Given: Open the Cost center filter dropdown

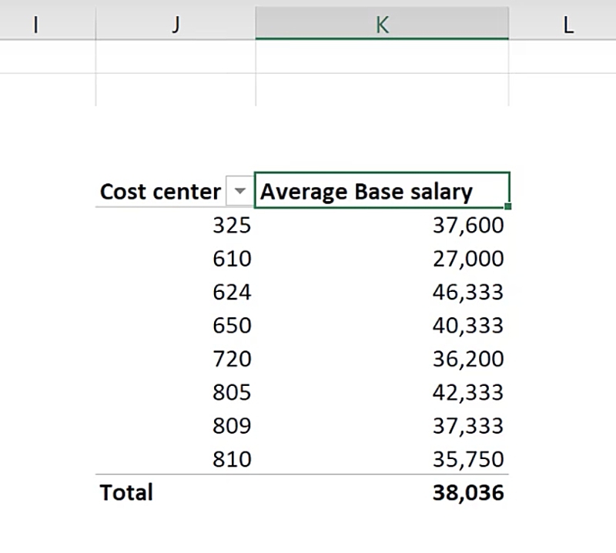Looking at the screenshot, I should coord(240,192).
